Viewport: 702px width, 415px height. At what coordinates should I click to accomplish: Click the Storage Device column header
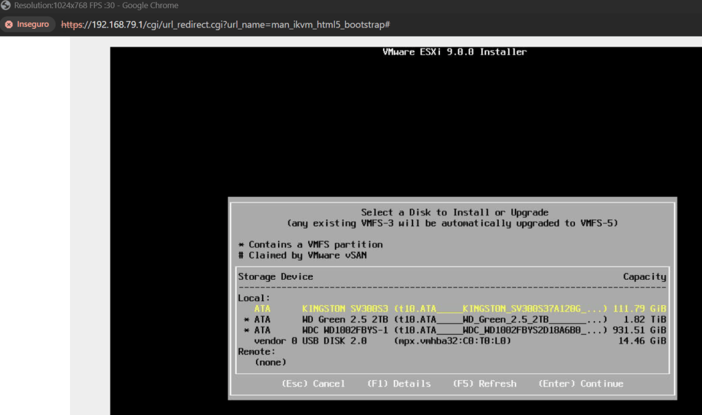click(x=275, y=276)
